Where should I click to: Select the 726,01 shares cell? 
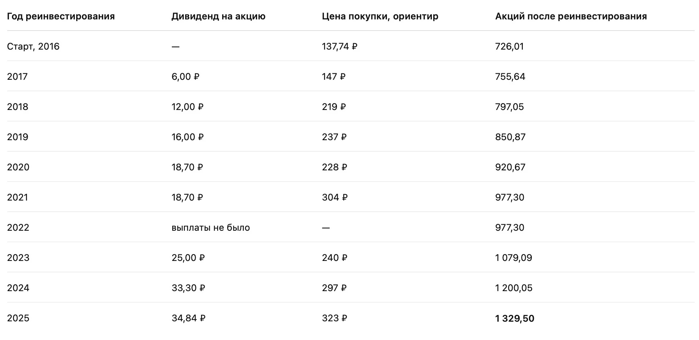click(510, 47)
